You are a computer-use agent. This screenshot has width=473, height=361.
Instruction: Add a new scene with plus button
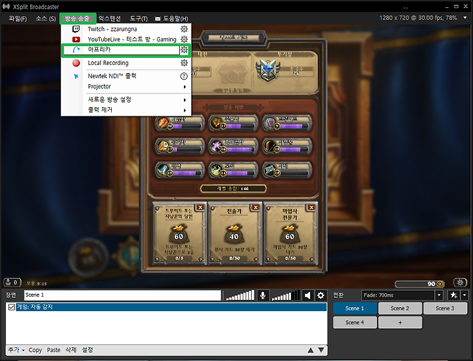pos(400,322)
